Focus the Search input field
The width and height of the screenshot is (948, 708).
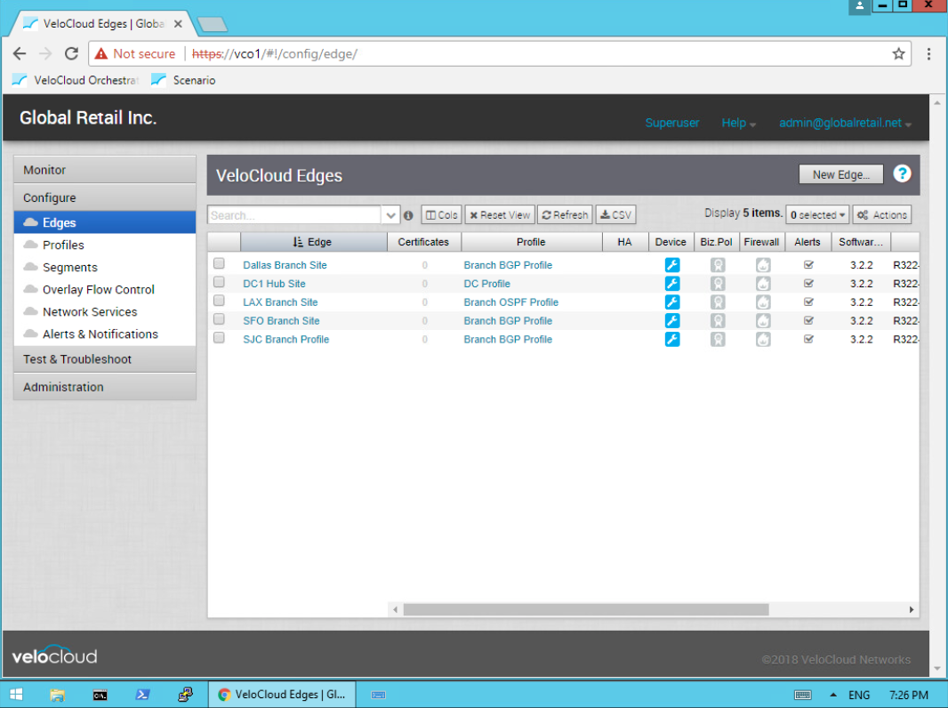pyautogui.click(x=294, y=215)
